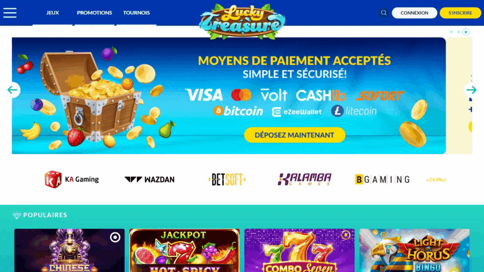The image size is (484, 272).
Task: Select the Kalamba Games provider logo
Action: (x=305, y=179)
